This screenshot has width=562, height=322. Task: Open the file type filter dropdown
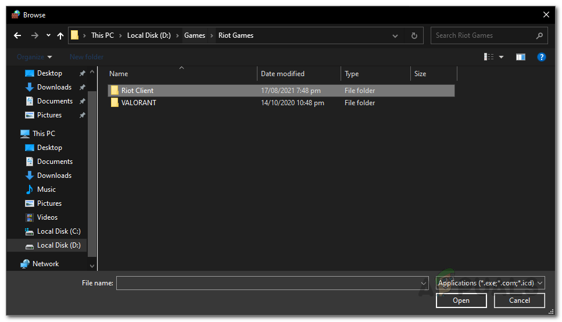[490, 283]
